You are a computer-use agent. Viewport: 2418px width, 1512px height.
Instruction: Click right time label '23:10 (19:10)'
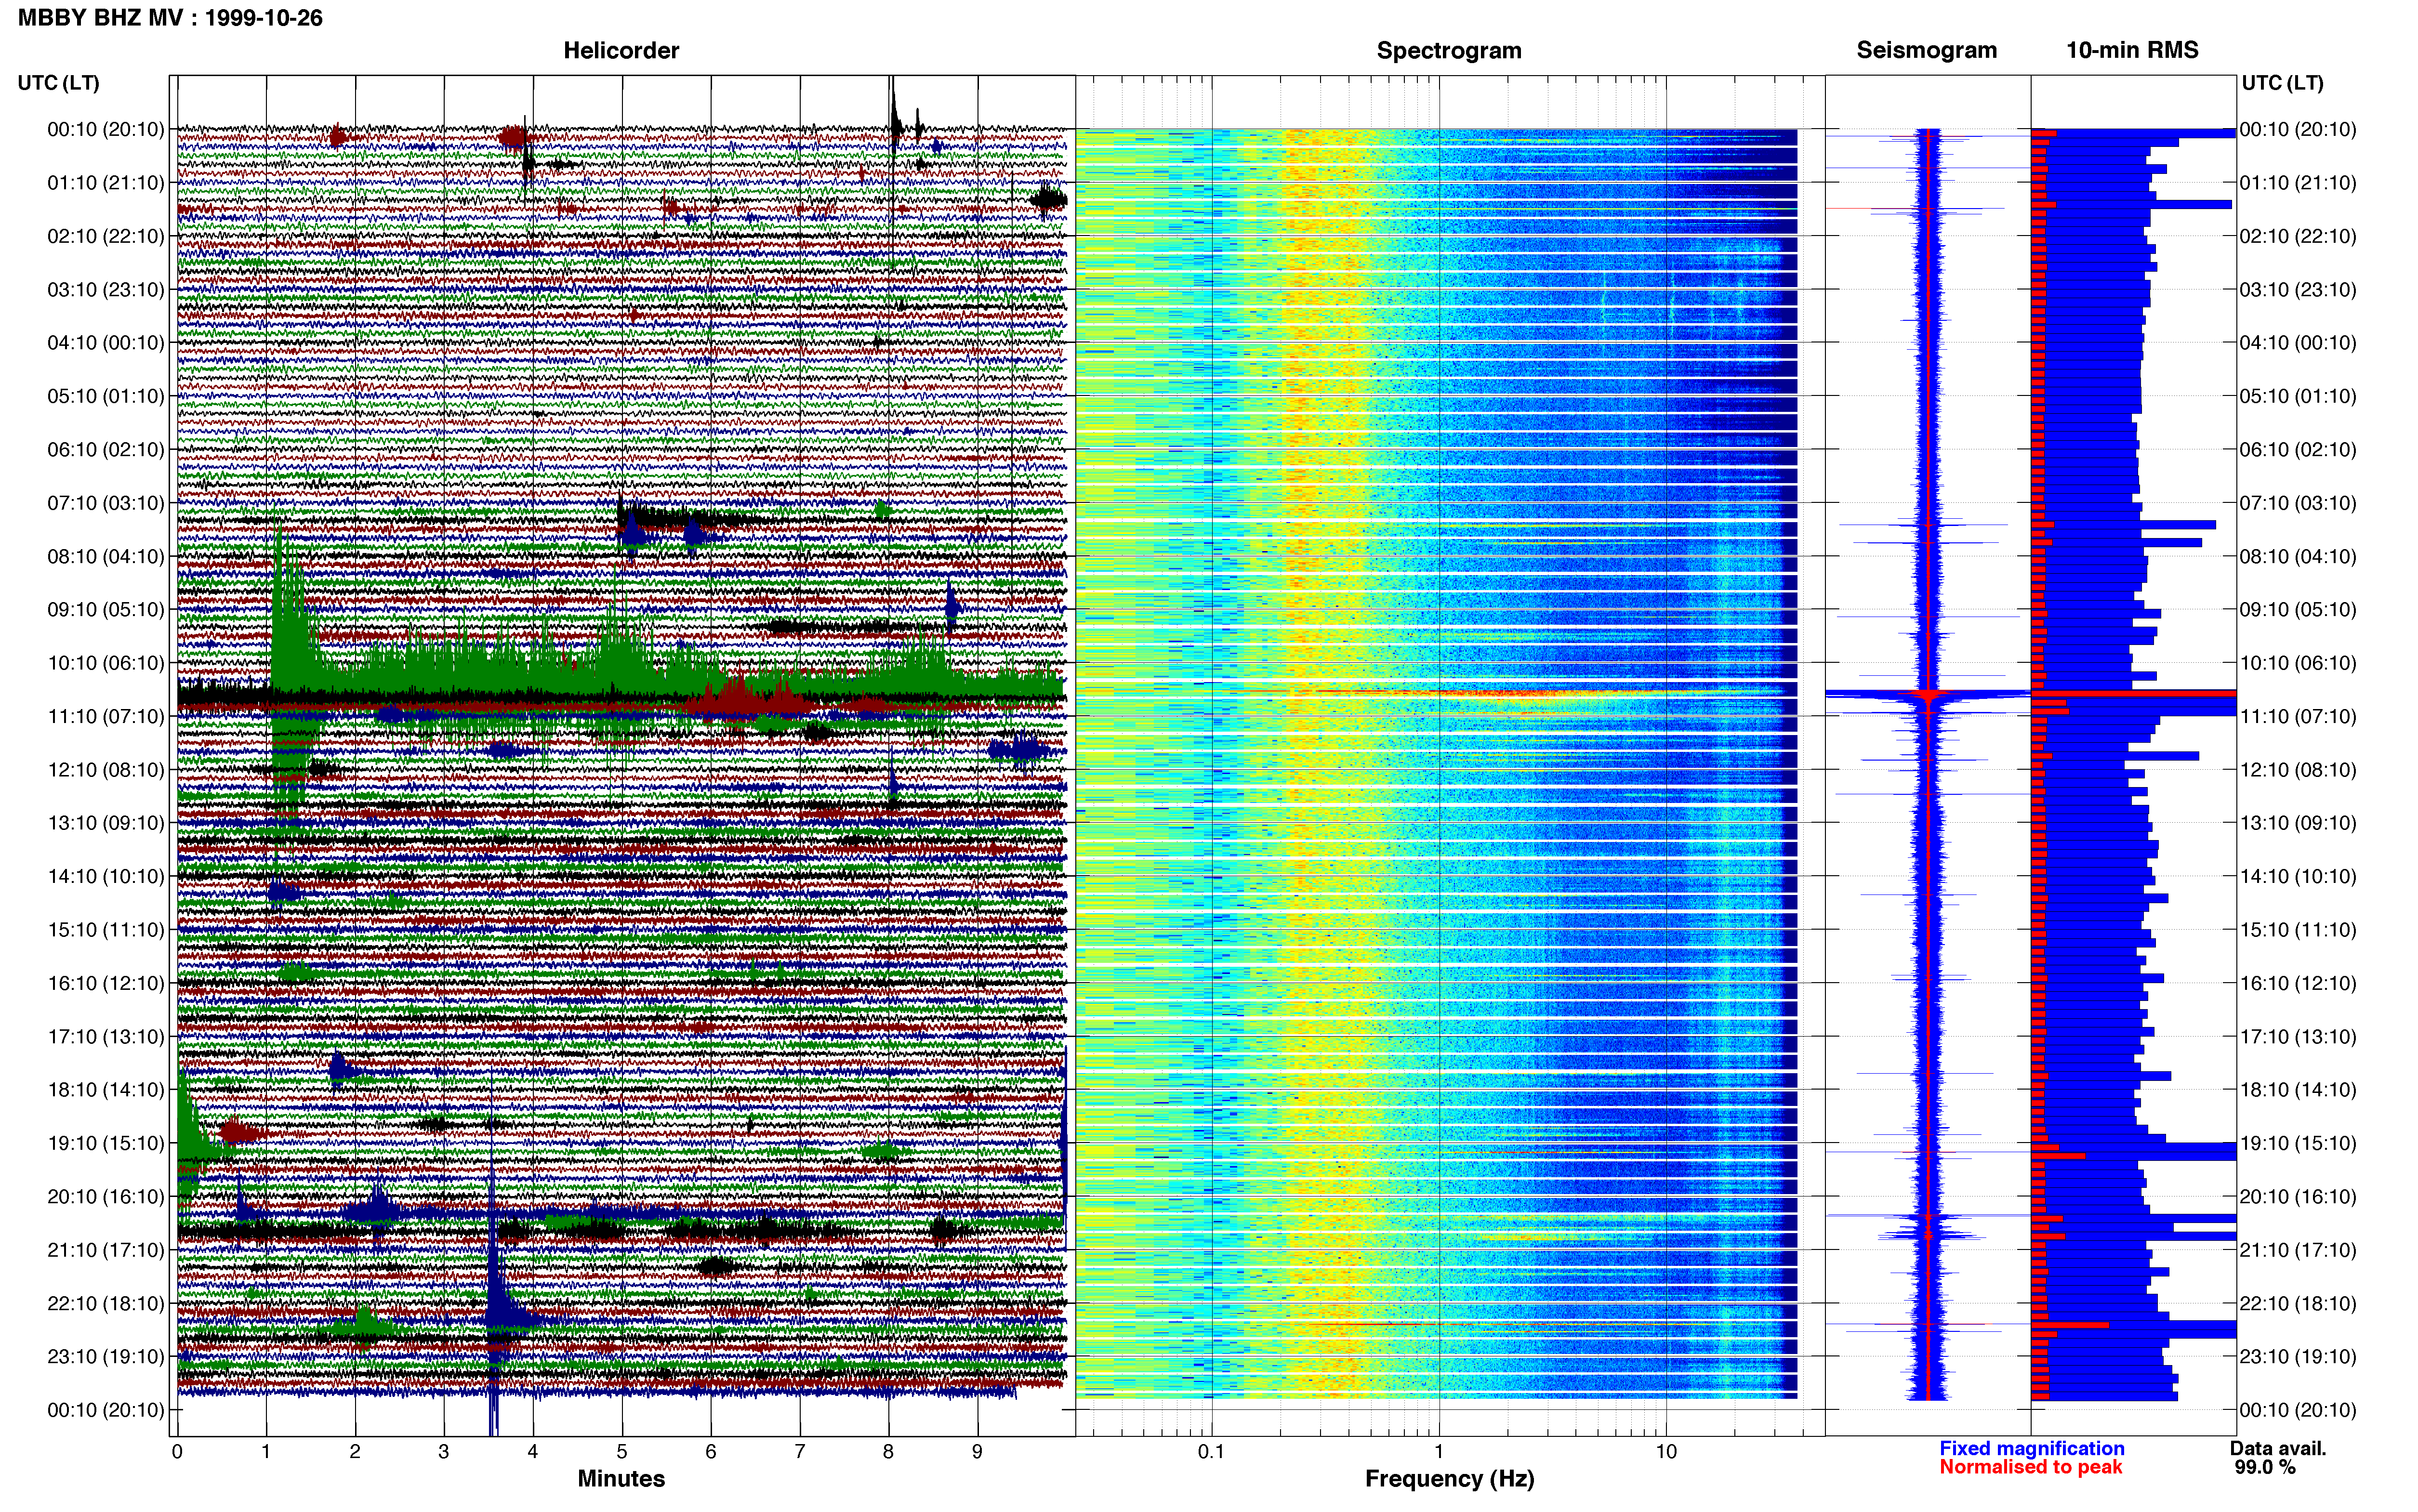click(x=2298, y=1356)
